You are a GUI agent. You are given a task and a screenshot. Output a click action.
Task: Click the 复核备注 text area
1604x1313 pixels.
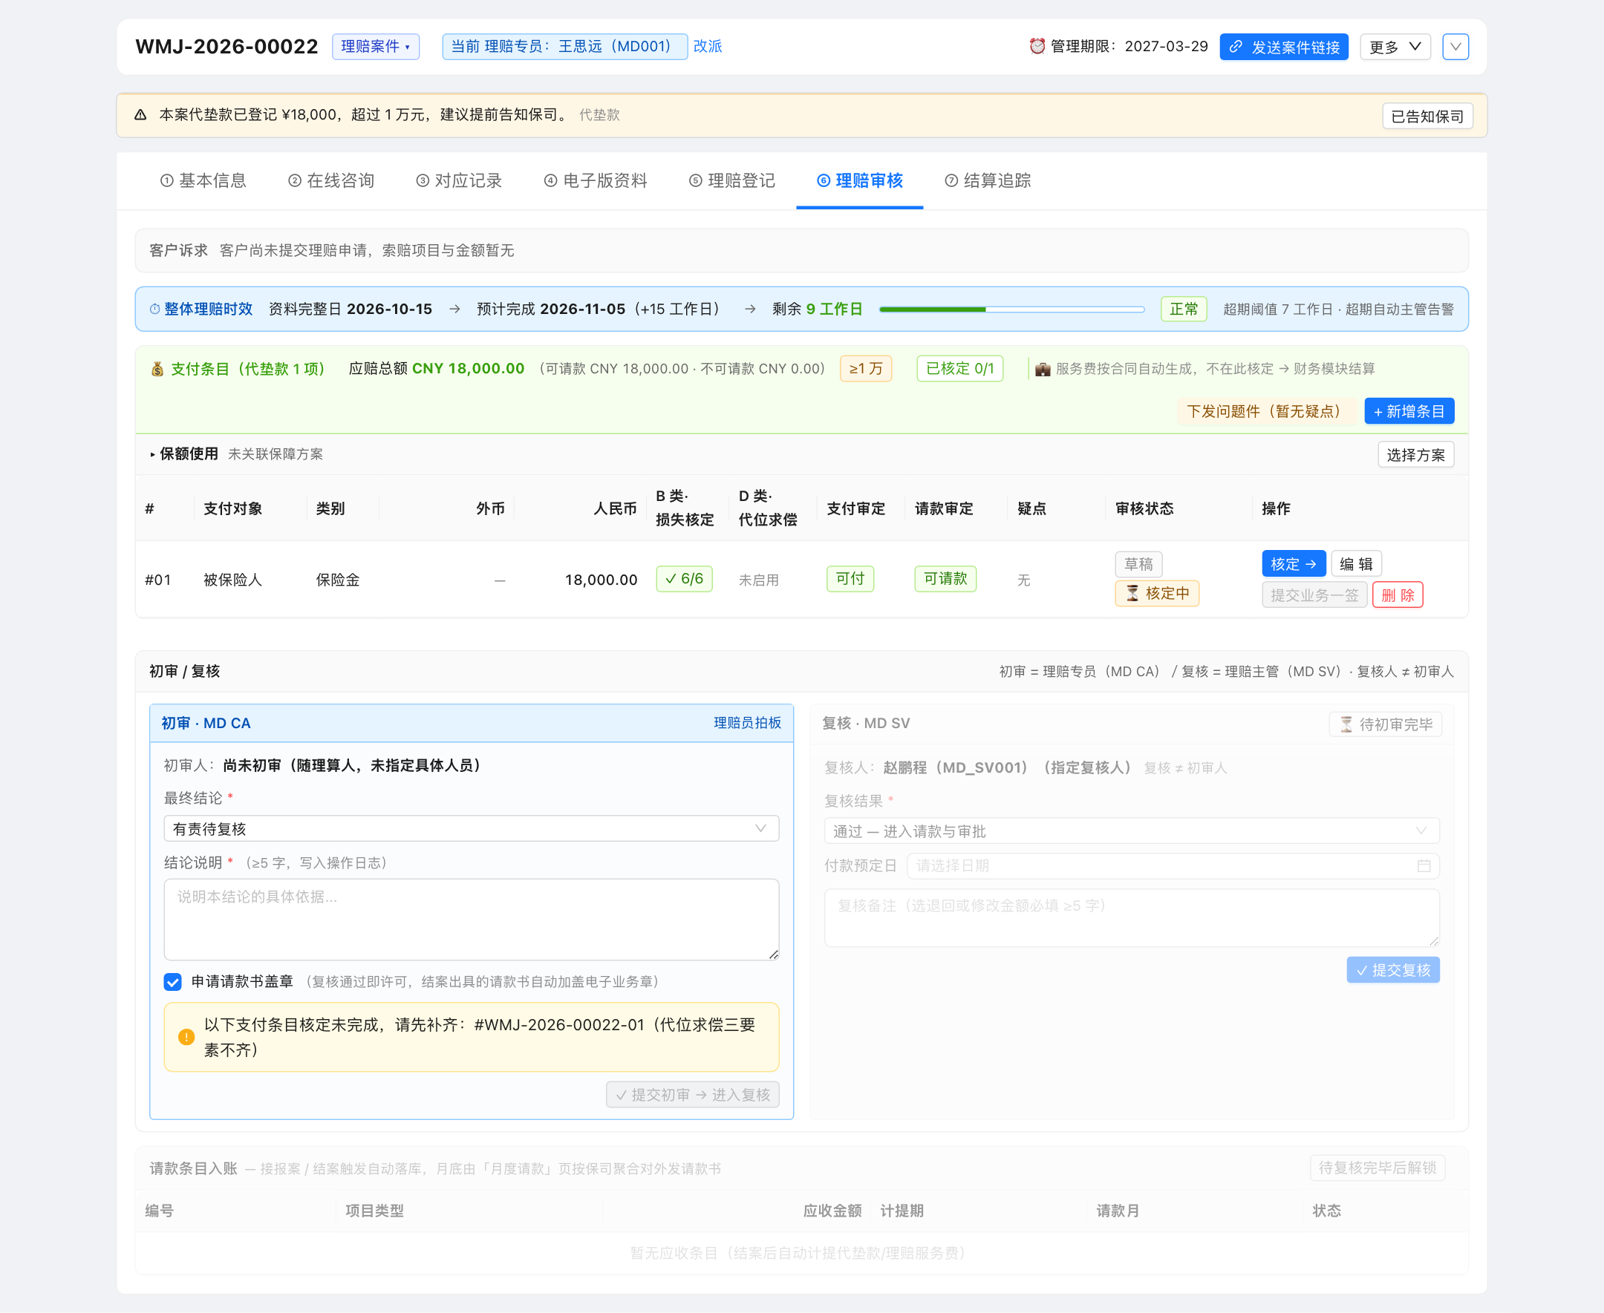pyautogui.click(x=1131, y=918)
